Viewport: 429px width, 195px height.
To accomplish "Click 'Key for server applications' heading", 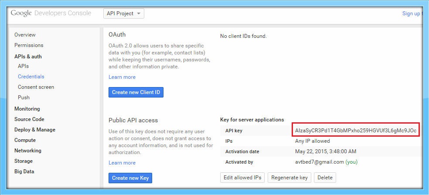I will pyautogui.click(x=252, y=120).
